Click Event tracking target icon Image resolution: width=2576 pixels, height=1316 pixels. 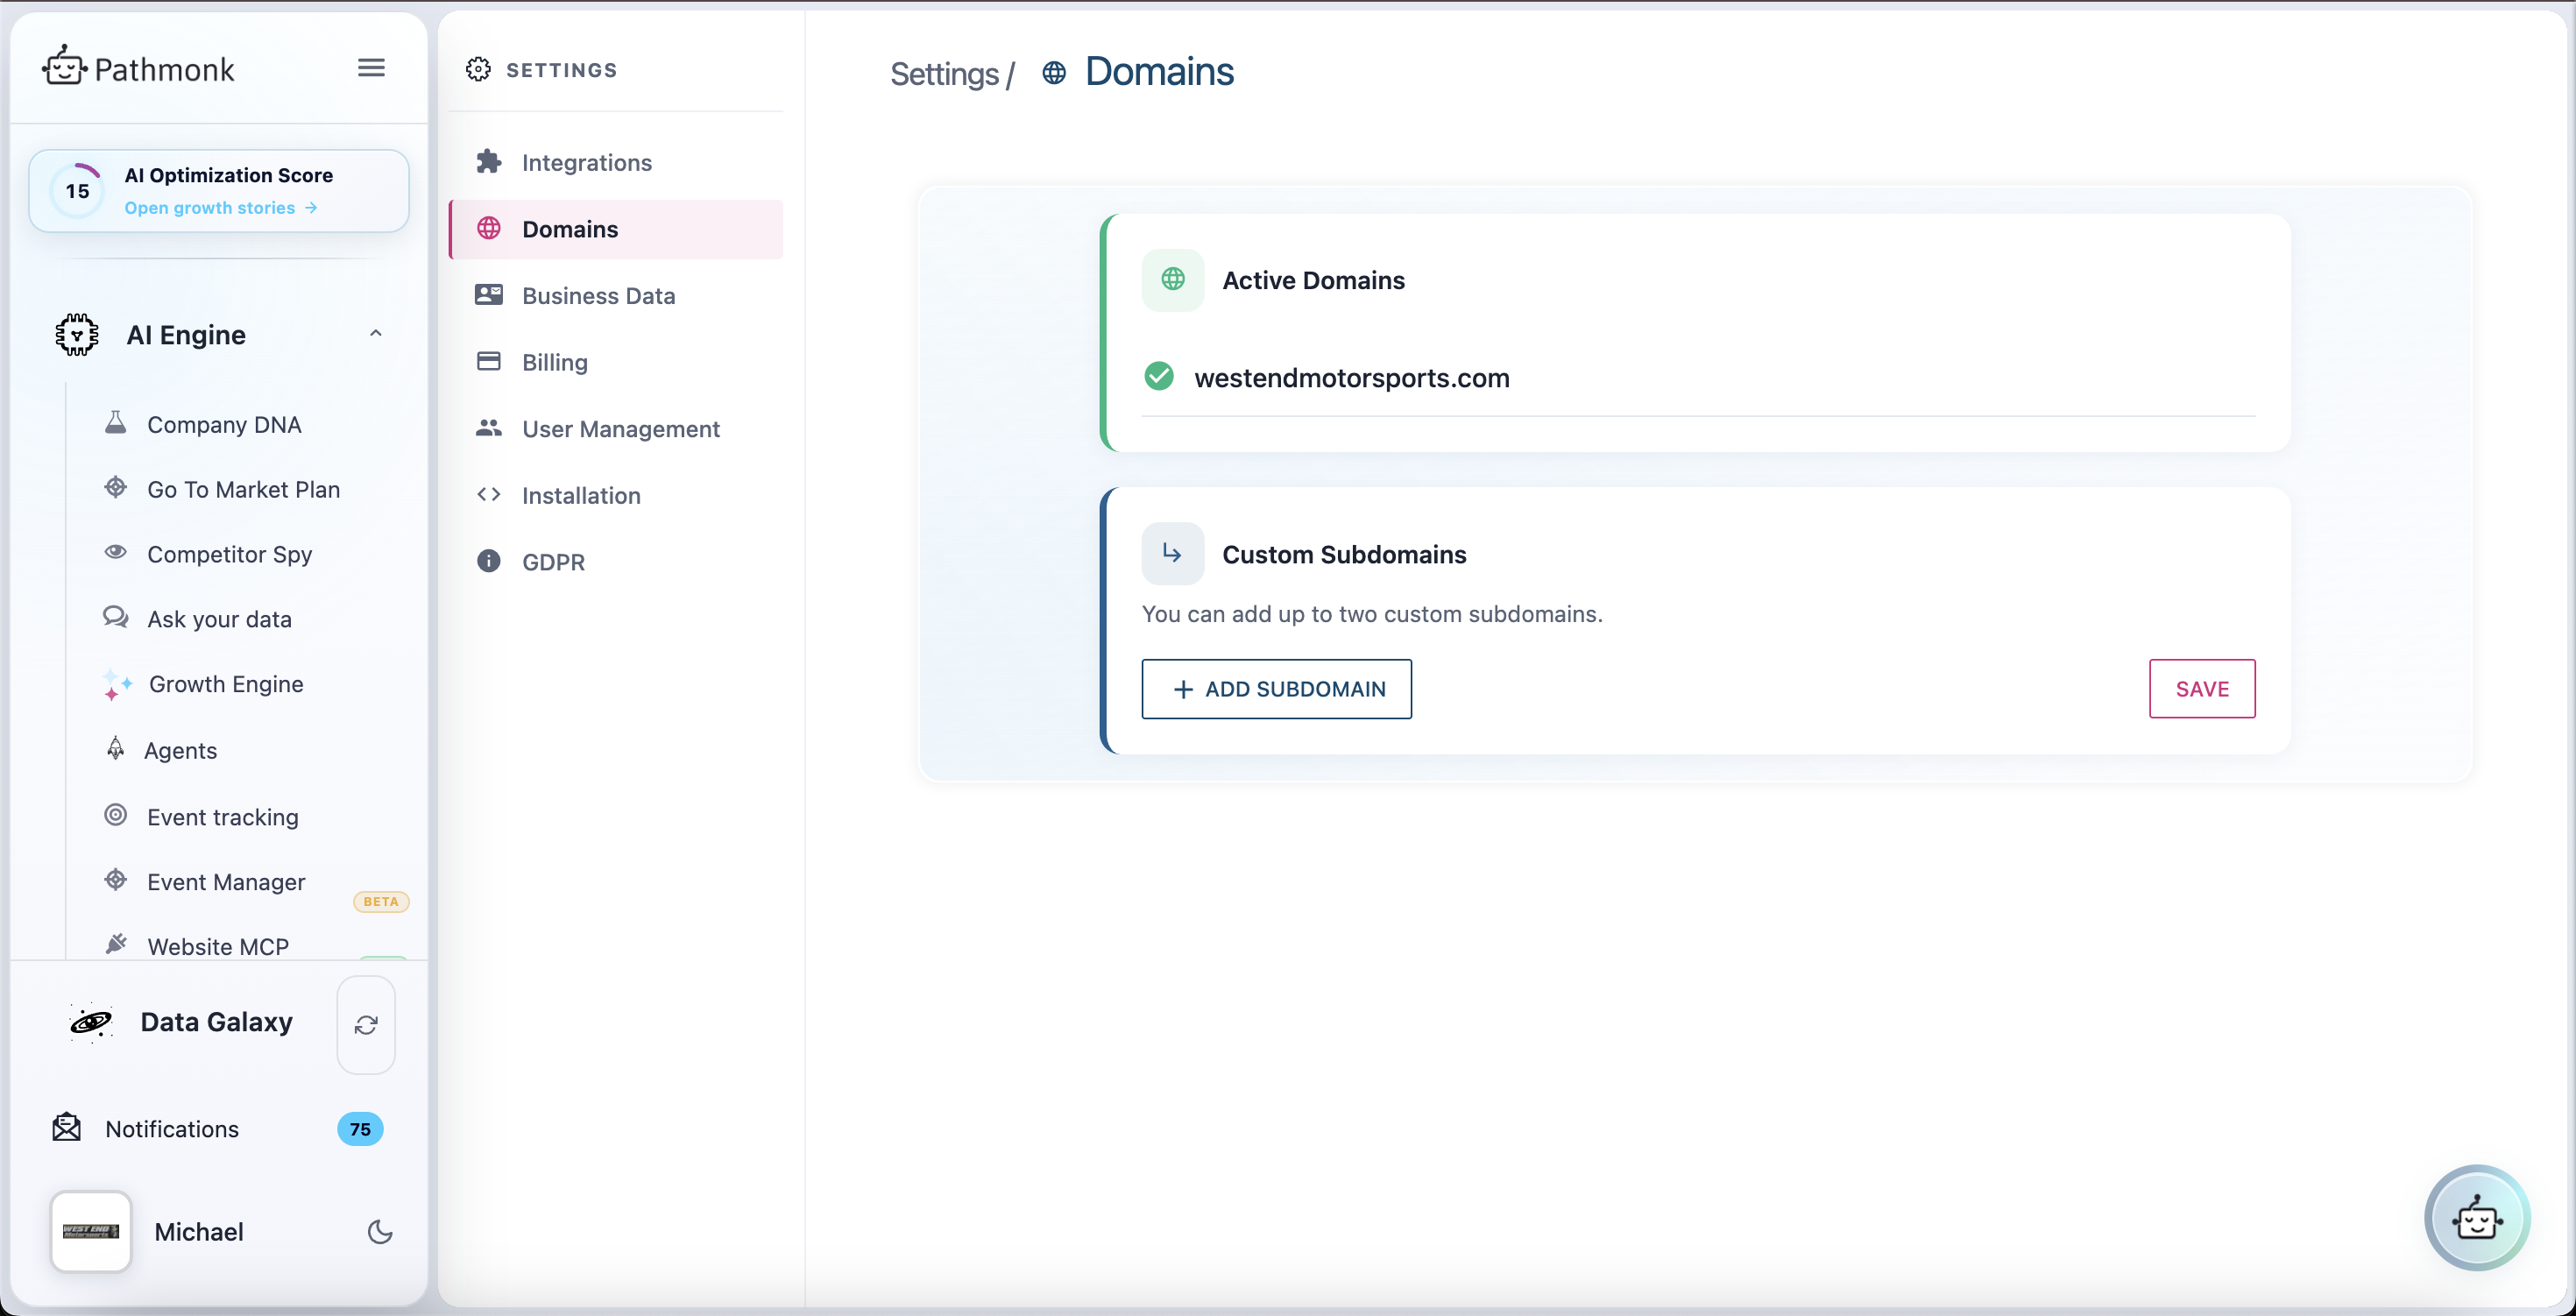tap(116, 815)
